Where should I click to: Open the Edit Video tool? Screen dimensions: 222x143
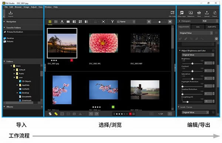point(172,13)
